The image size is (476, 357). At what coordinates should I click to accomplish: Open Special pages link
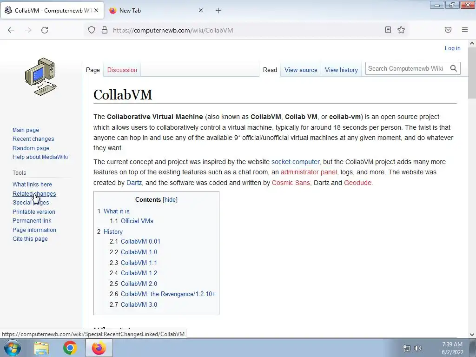[x=31, y=203]
